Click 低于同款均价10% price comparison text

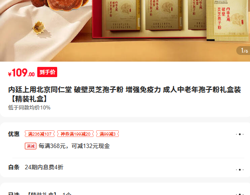[29, 108]
